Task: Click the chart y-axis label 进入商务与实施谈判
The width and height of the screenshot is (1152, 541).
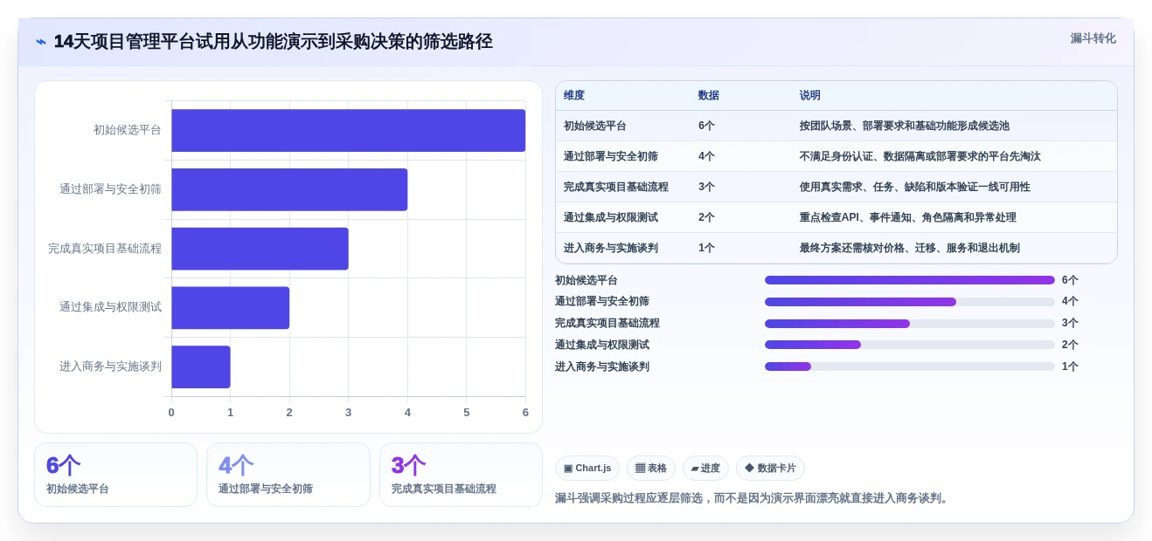Action: point(111,366)
